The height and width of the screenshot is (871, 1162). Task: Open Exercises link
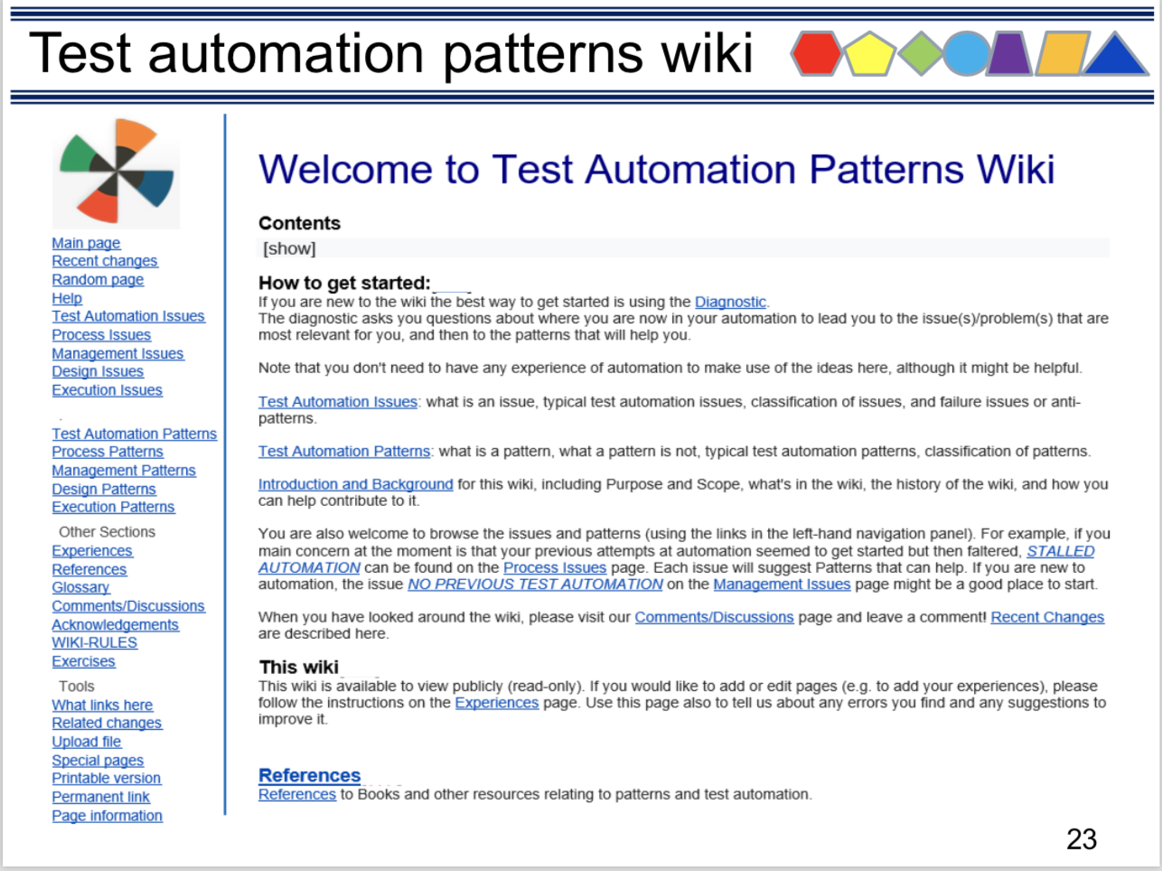click(83, 661)
